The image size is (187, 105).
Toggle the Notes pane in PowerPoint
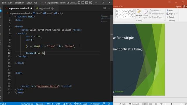point(123,104)
